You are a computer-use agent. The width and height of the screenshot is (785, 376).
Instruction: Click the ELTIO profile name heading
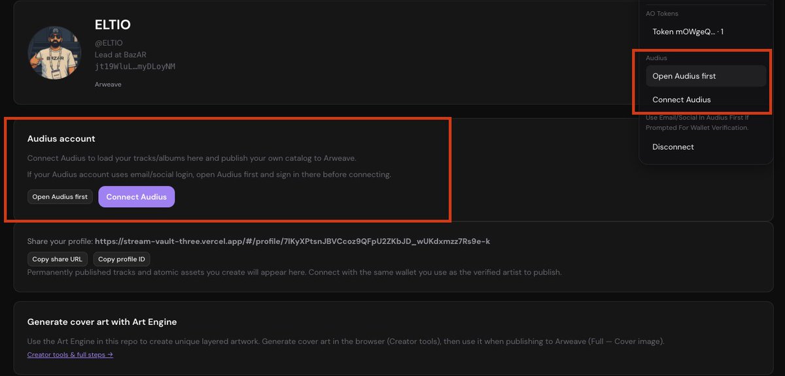point(113,25)
